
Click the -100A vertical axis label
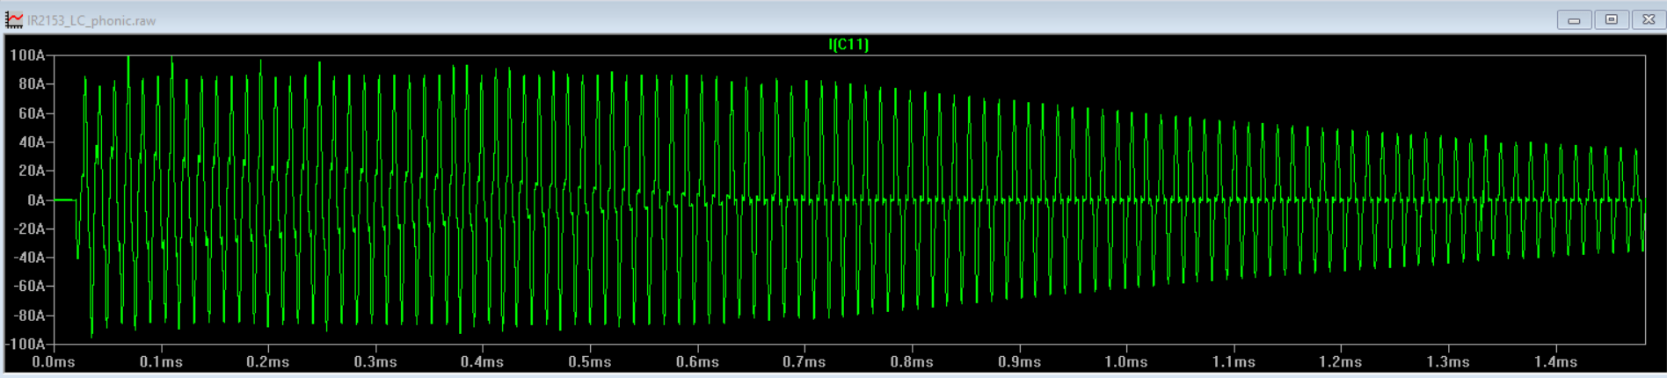(25, 344)
